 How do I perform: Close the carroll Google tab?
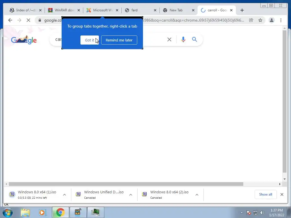coord(231,10)
